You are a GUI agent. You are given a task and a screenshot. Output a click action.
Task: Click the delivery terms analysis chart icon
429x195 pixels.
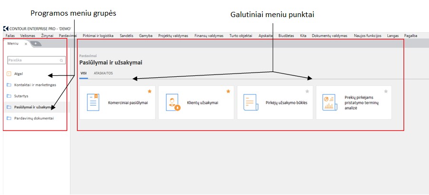point(329,102)
